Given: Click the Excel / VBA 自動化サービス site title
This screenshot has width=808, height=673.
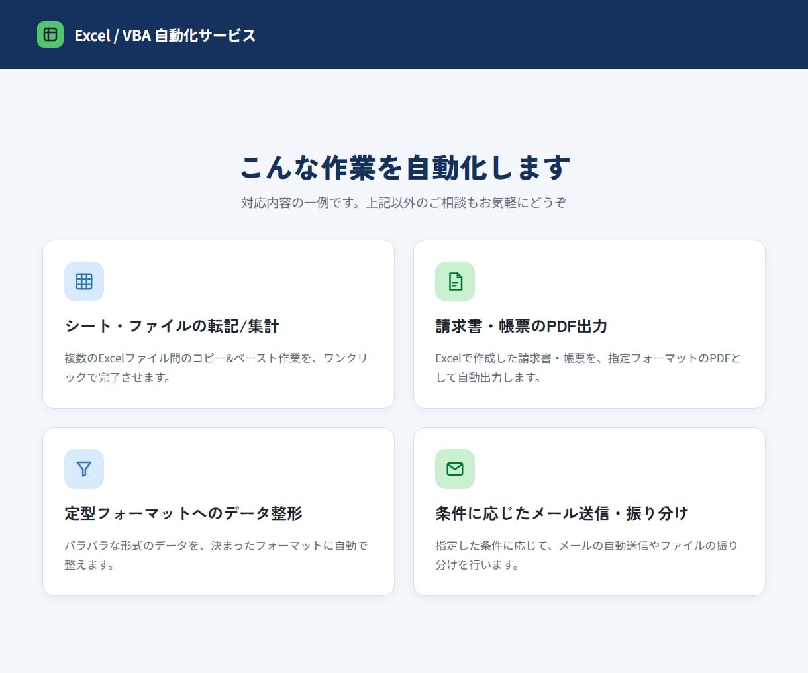Looking at the screenshot, I should (x=165, y=36).
